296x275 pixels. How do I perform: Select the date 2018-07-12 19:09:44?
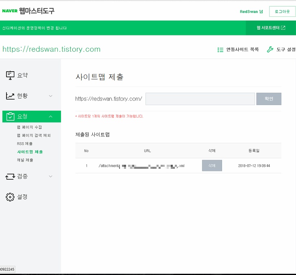[x=254, y=166]
